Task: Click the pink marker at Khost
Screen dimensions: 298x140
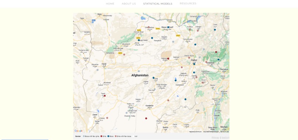Action: click(x=203, y=83)
